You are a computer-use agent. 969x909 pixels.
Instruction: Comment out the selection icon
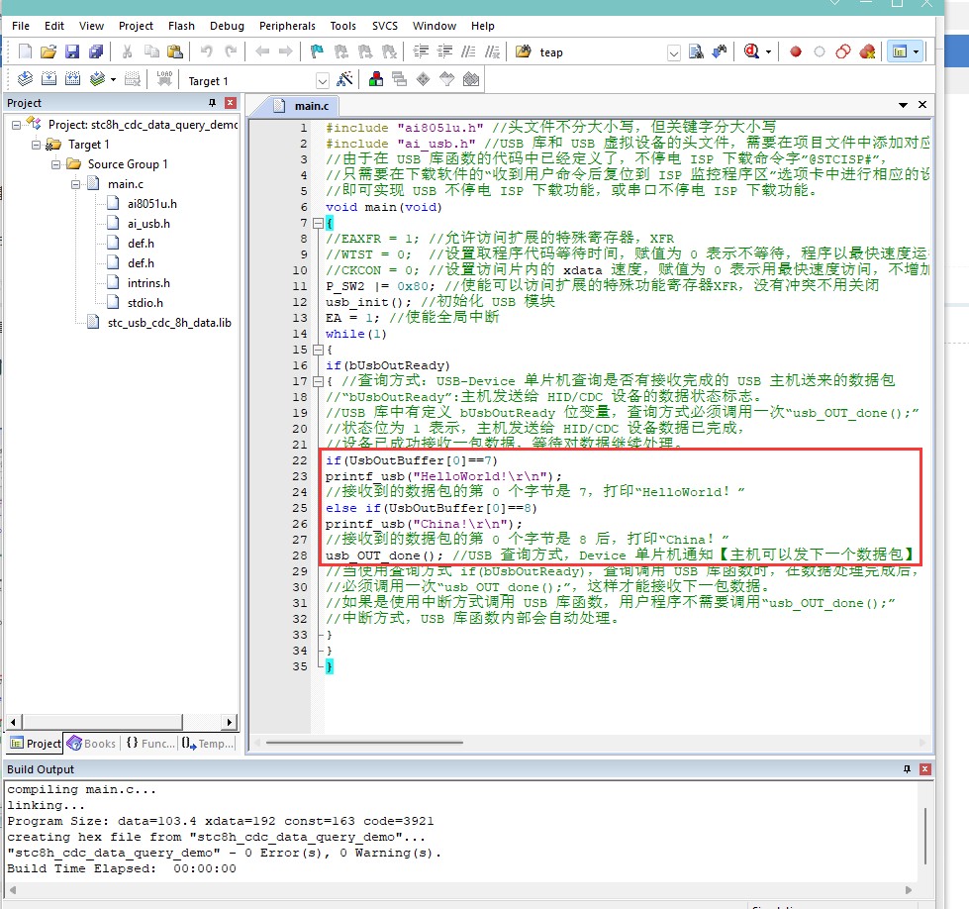[469, 51]
